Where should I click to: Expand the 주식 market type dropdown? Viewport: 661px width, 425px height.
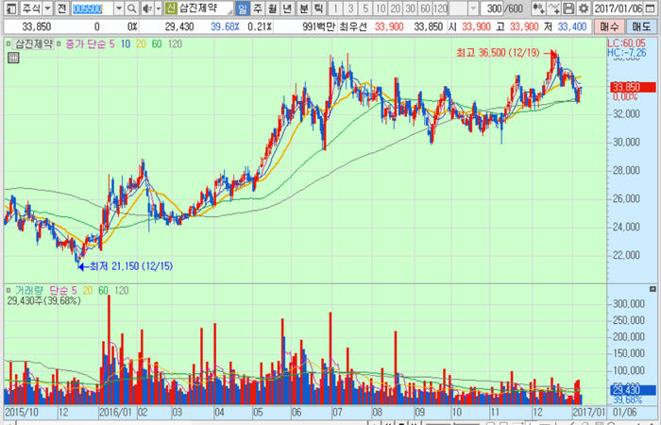pos(47,8)
